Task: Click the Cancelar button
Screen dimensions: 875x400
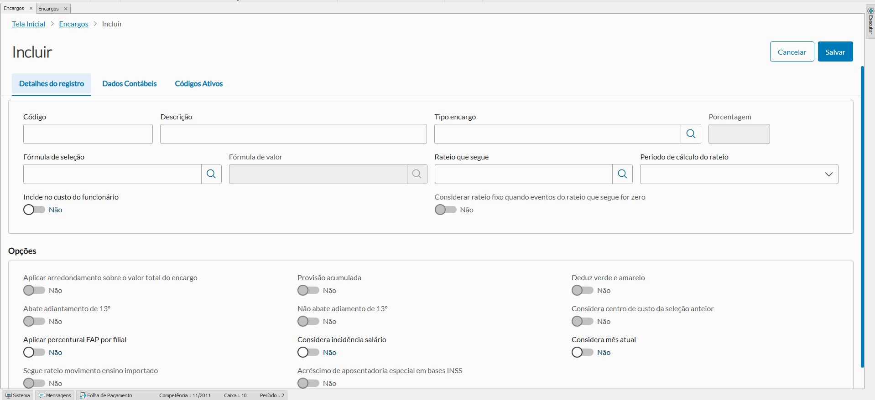Action: 792,52
